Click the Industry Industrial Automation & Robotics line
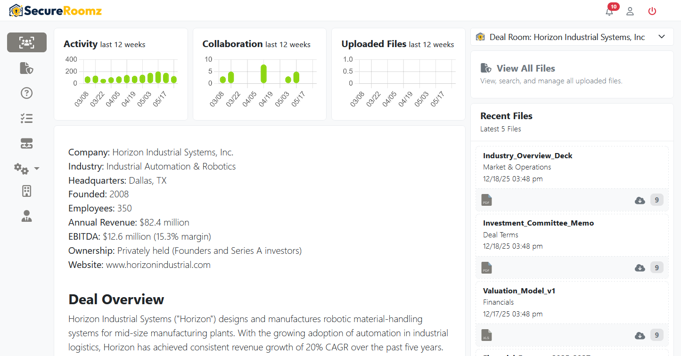Screen dimensions: 681x356 152,166
